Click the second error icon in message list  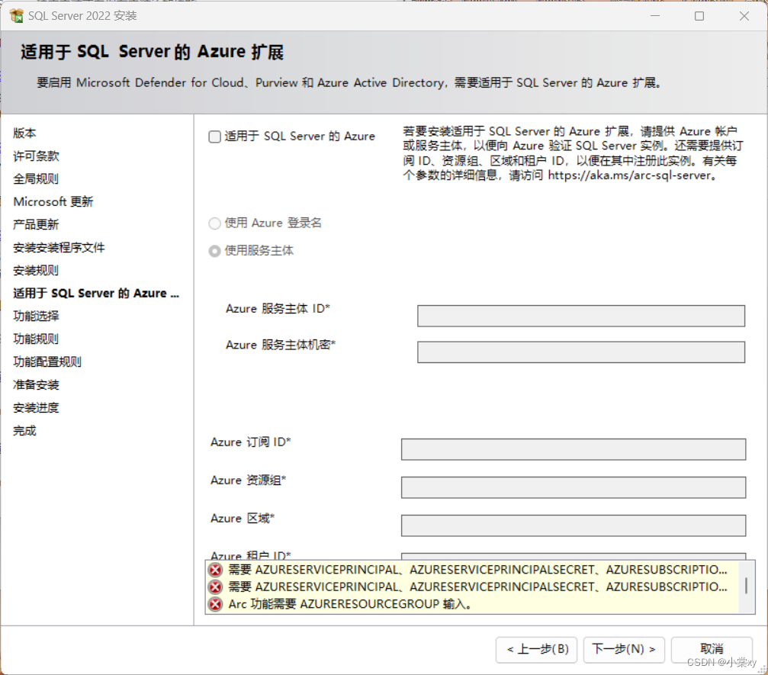click(216, 587)
